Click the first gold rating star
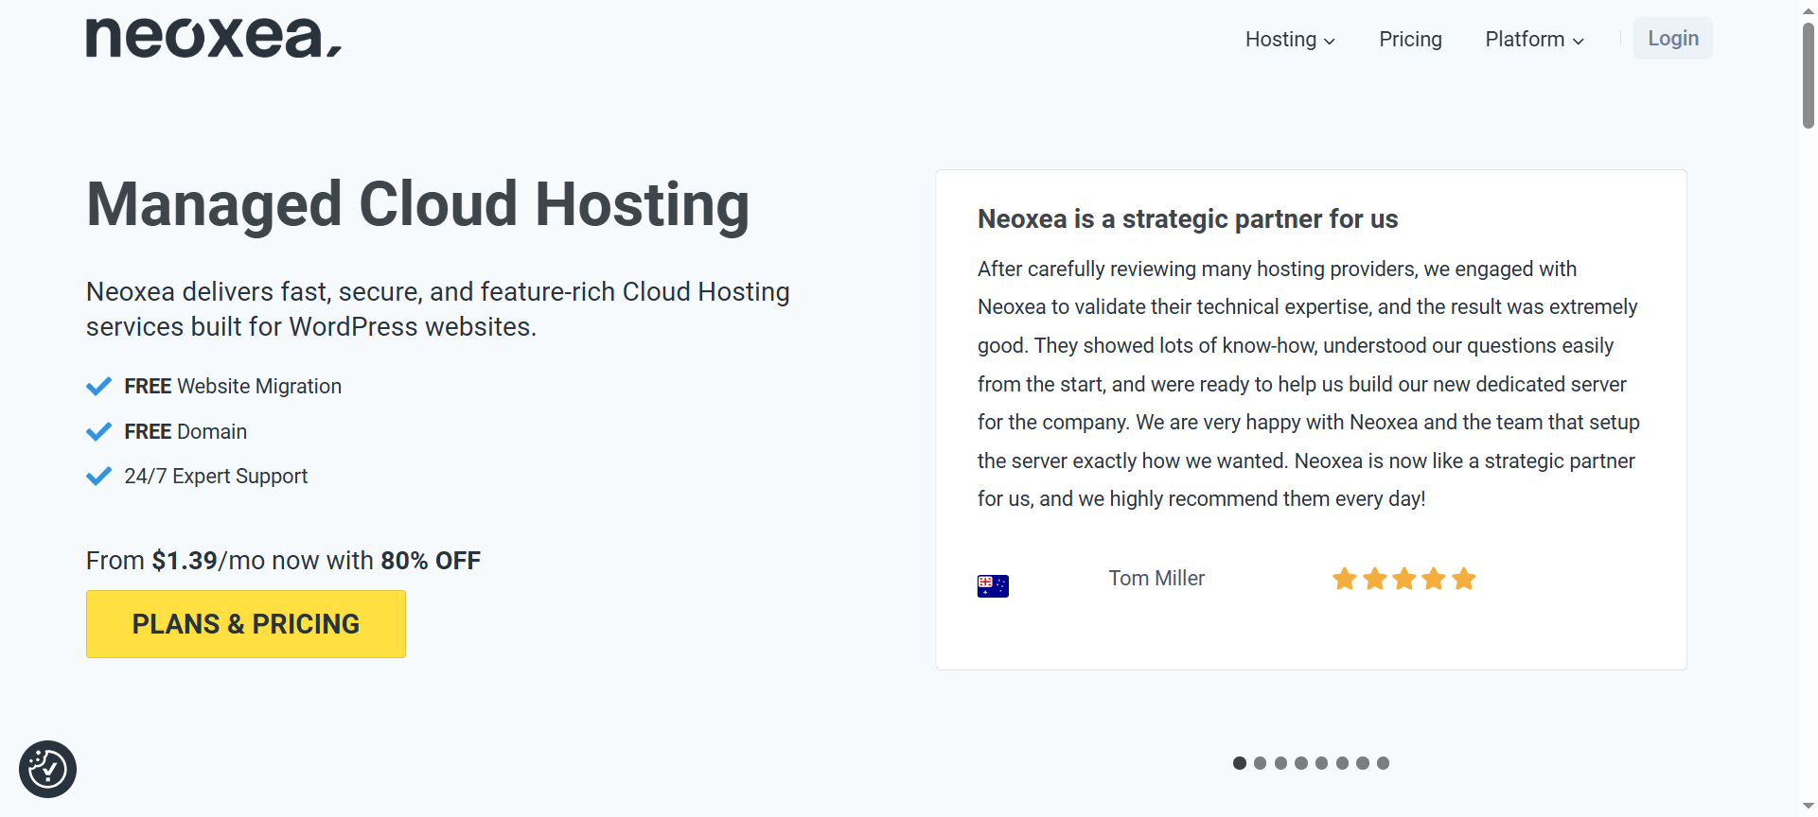Screen dimensions: 1818x817 pyautogui.click(x=1345, y=579)
